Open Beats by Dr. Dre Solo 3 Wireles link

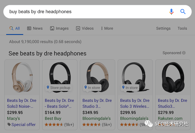pos(135,103)
